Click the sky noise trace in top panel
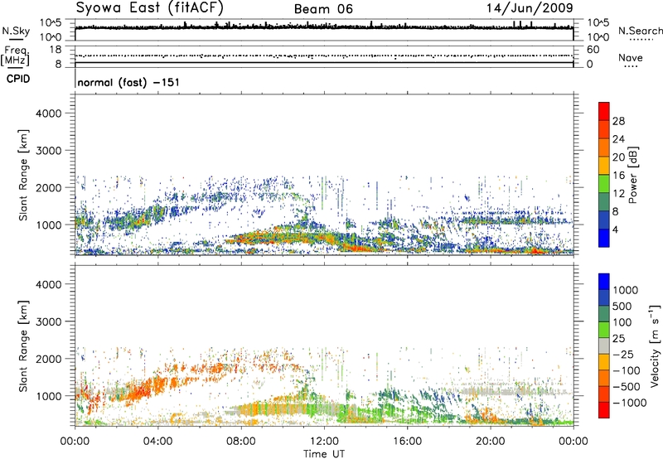Viewport: 663px width, 459px height. pyautogui.click(x=324, y=27)
